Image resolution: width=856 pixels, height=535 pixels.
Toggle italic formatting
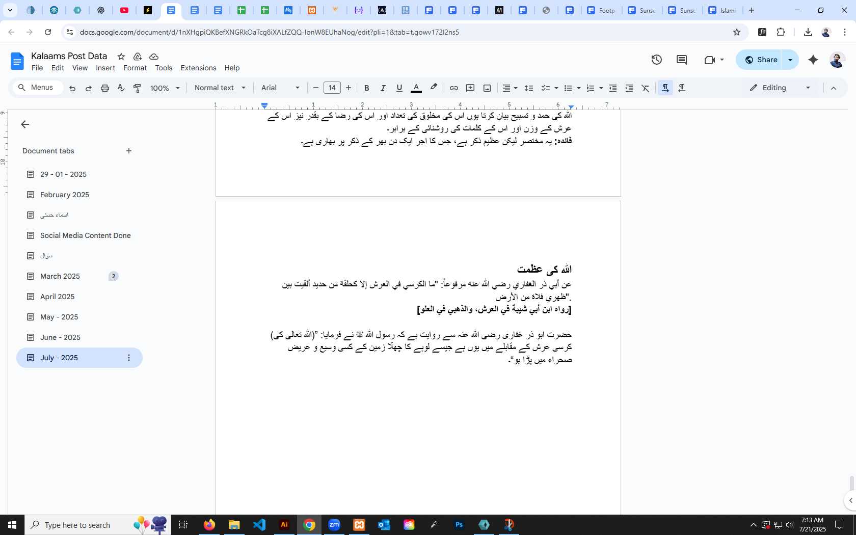(x=383, y=88)
